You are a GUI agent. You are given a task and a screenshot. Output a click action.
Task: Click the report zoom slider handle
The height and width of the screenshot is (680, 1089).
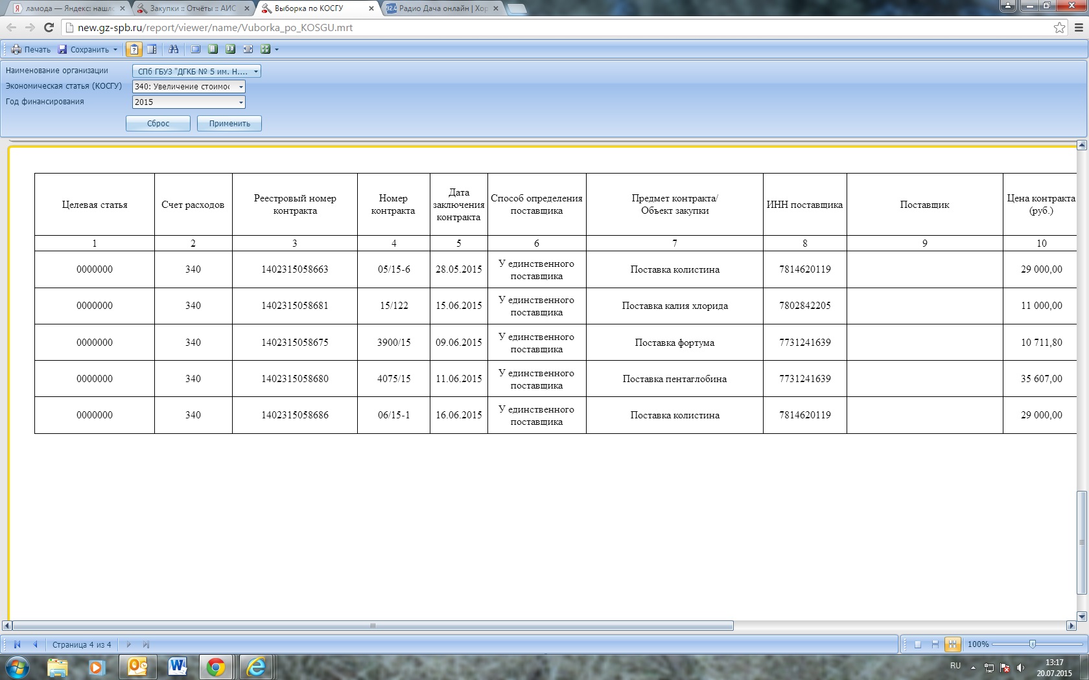coord(1033,644)
